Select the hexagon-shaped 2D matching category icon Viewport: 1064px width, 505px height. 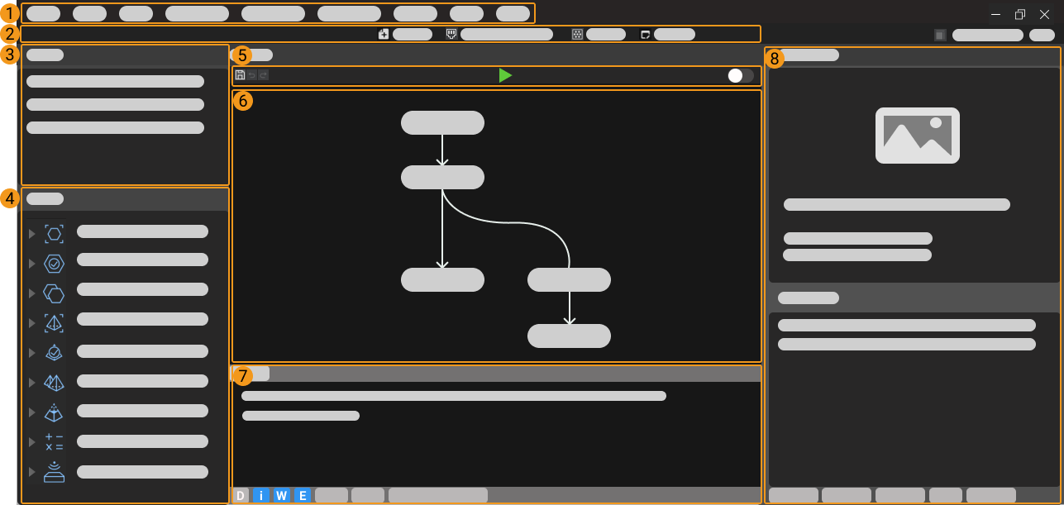coord(54,293)
